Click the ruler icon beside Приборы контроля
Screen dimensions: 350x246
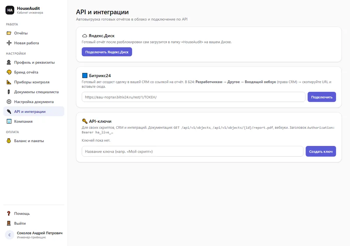pyautogui.click(x=9, y=82)
